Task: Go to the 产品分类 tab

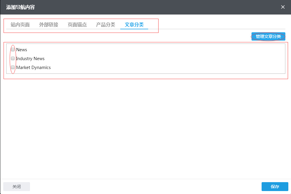Action: [x=106, y=25]
